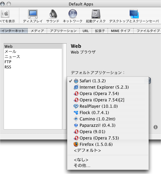Select FTP in the category list
Image resolution: width=161 pixels, height=174 pixels.
pyautogui.click(x=33, y=62)
